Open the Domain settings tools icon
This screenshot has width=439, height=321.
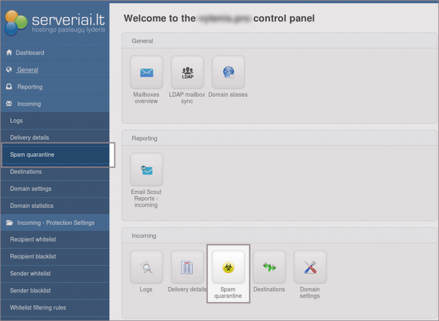310,267
